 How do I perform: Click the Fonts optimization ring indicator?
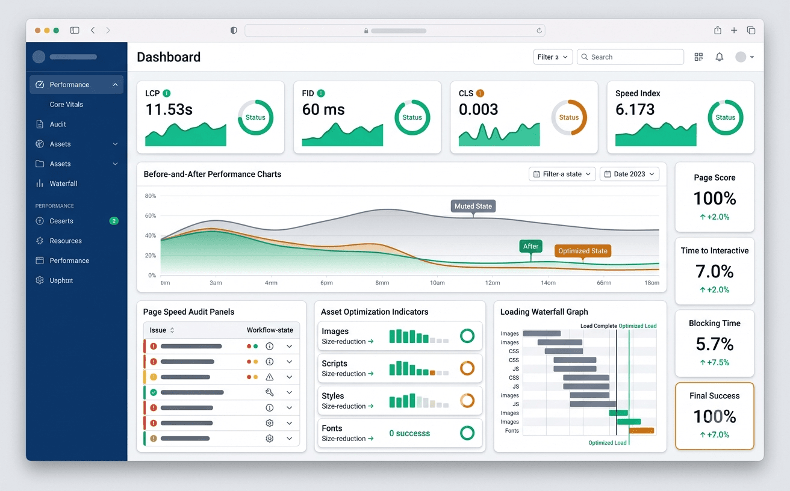tap(467, 433)
